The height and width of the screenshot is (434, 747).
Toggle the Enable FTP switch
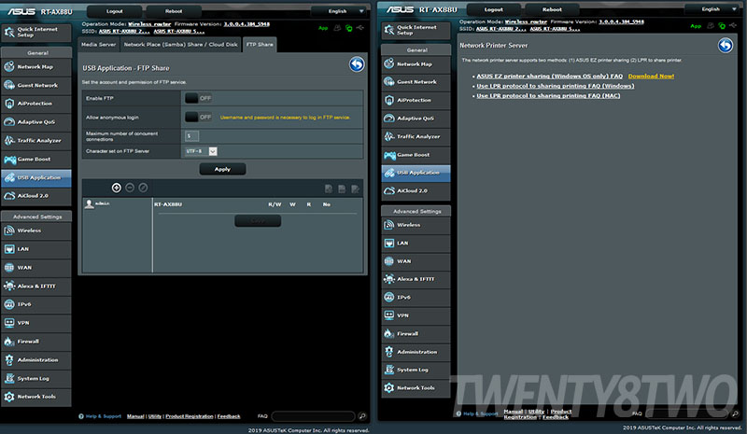click(x=199, y=98)
